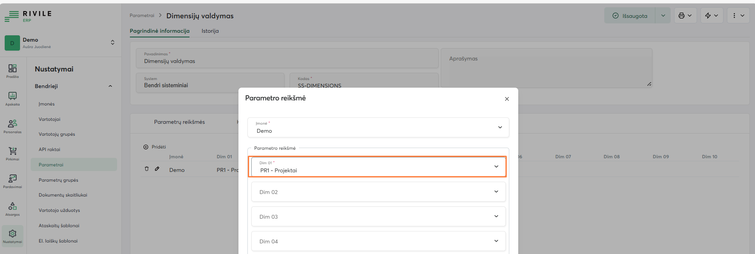Open the Pradžia home icon in sidebar
The width and height of the screenshot is (755, 254).
pos(12,71)
